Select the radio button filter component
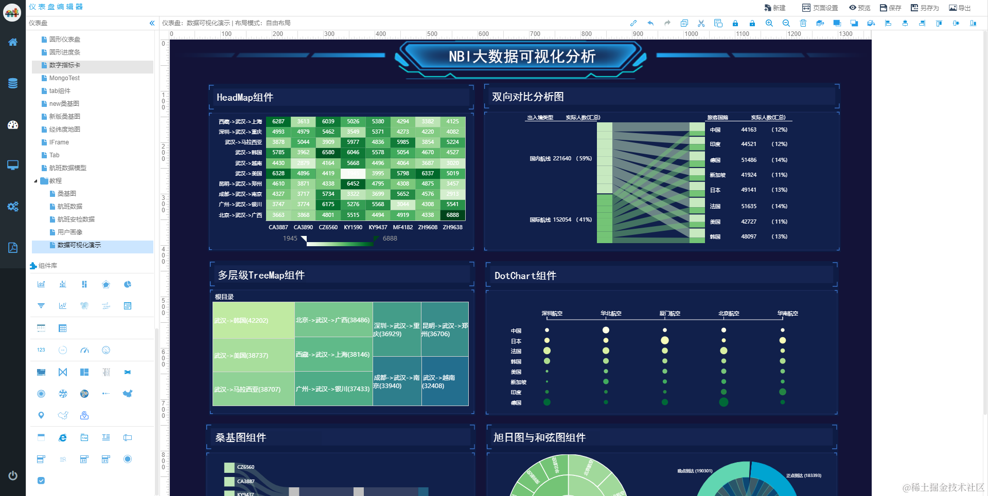The width and height of the screenshot is (988, 496). (128, 459)
